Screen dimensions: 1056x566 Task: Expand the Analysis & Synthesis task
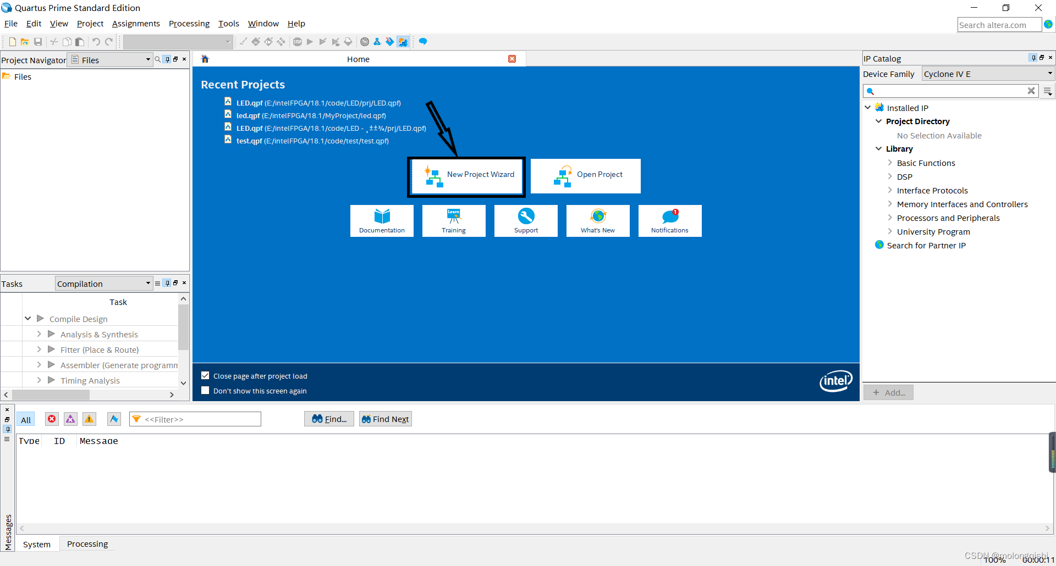39,334
